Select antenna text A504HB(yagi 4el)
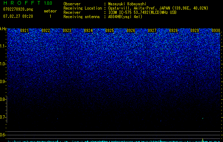Screen dimensions: 223x142 point(125,17)
